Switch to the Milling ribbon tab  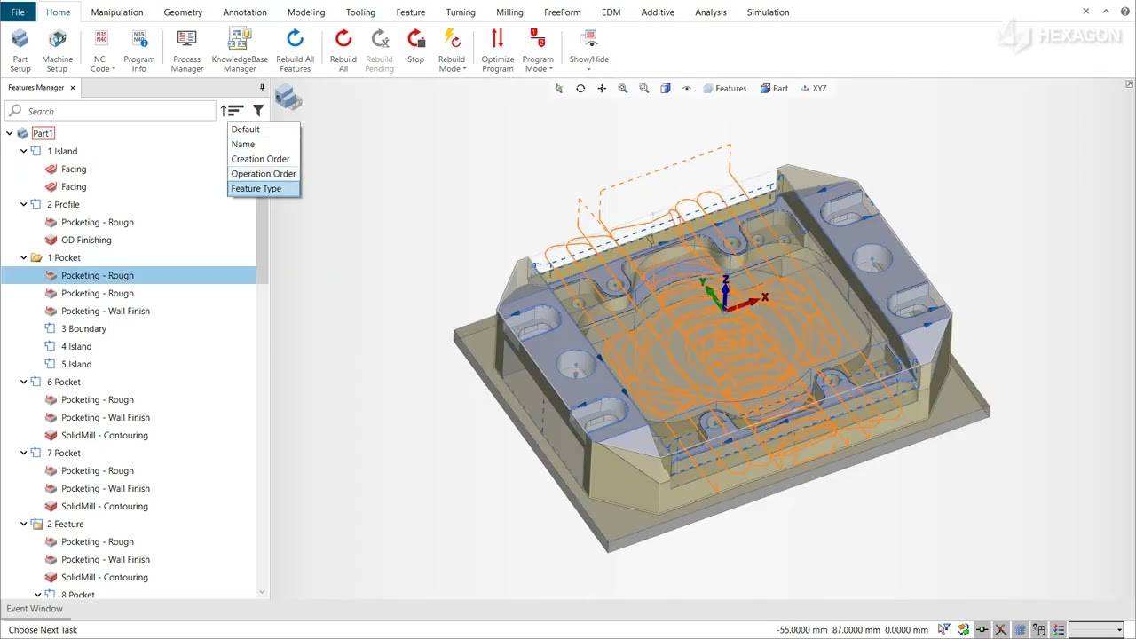click(x=509, y=12)
